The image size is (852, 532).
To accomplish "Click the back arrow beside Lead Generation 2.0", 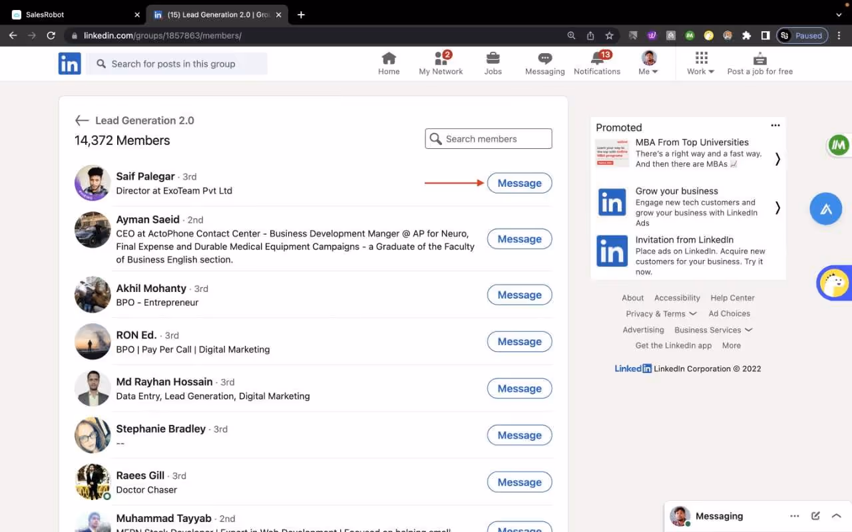I will [81, 120].
